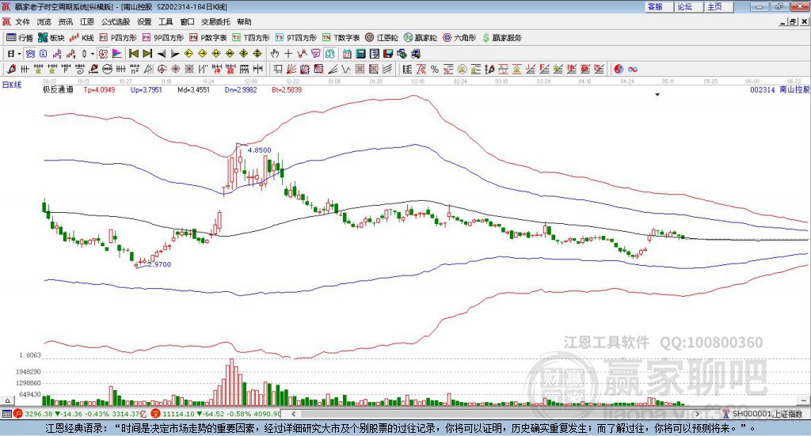The width and height of the screenshot is (811, 436).
Task: Click the black right arrow step icon
Action: pyautogui.click(x=175, y=54)
